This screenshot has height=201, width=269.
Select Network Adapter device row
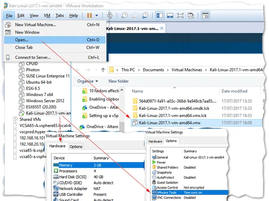pyautogui.click(x=99, y=188)
